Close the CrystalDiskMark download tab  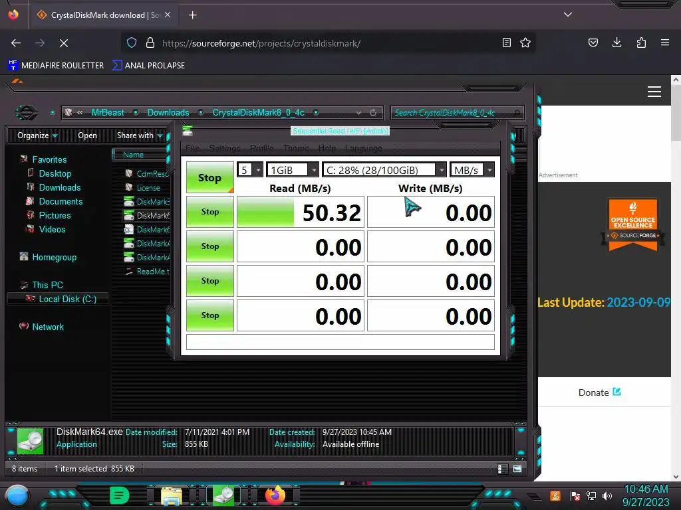point(168,15)
